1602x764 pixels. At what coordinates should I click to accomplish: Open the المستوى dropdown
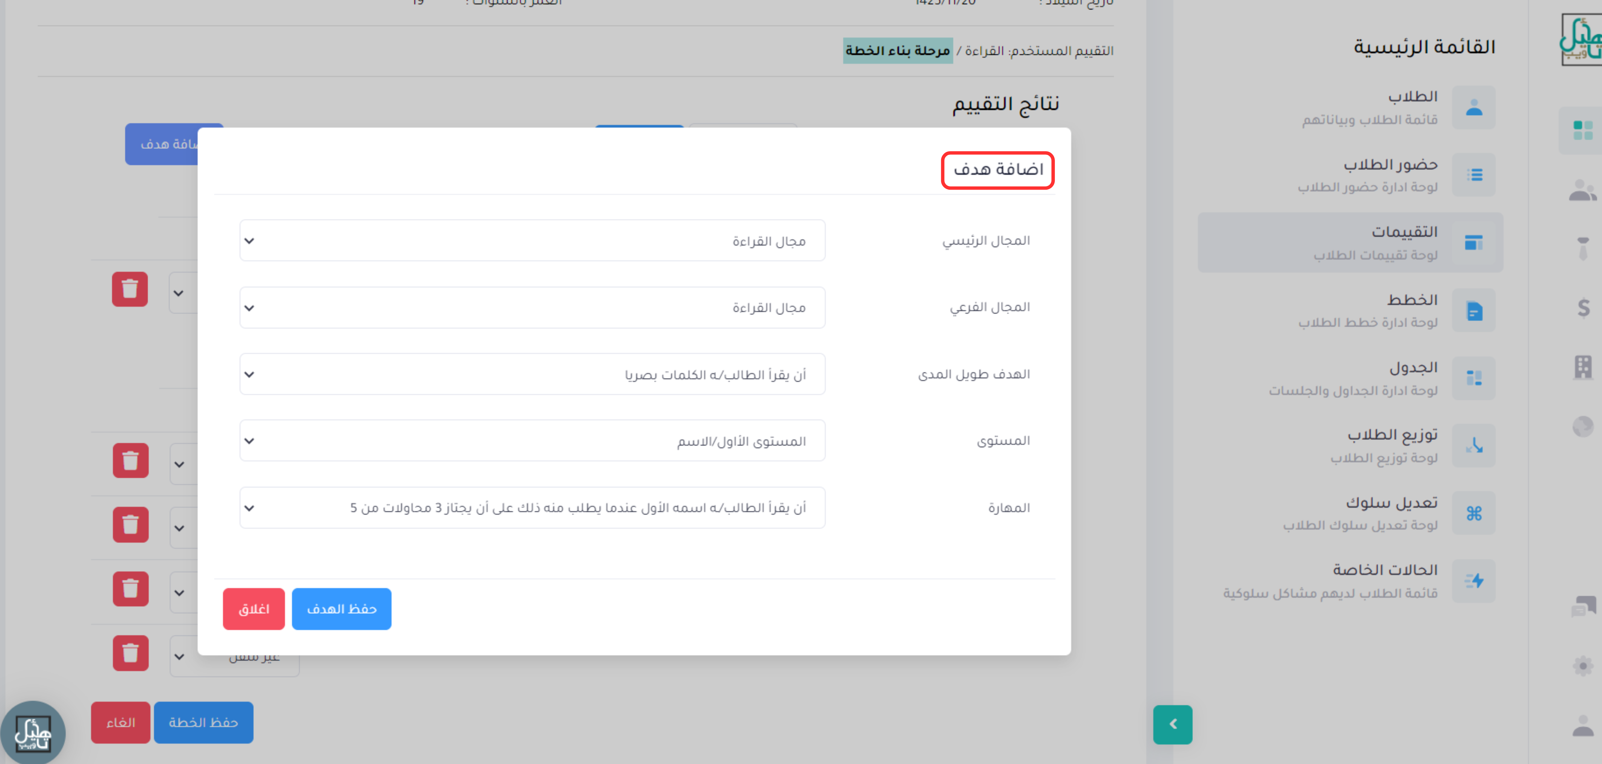click(532, 441)
